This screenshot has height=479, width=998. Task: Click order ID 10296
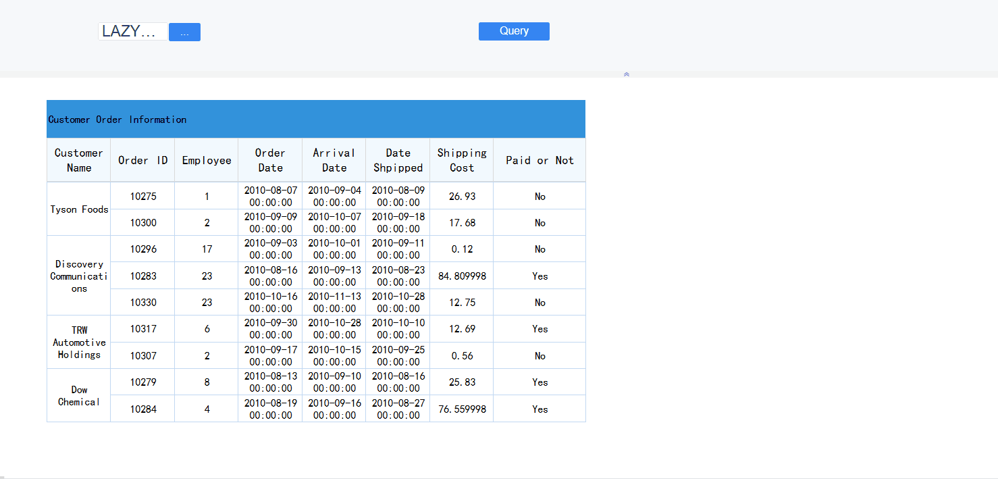click(142, 249)
